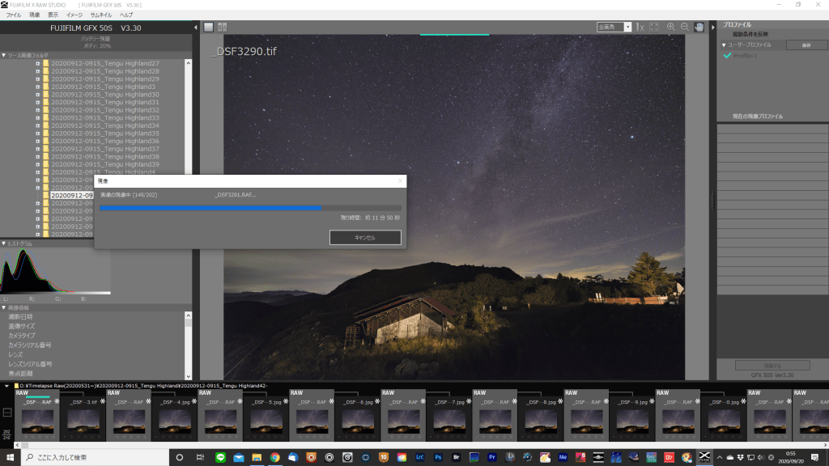Expand the Tengu Highland27 folder node
This screenshot has height=466, width=829.
37,63
